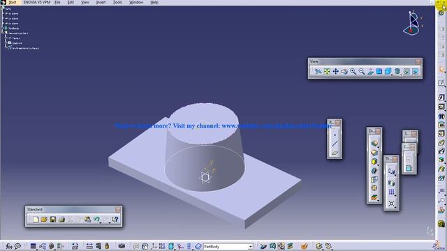
Task: Select the Rectangular Pattern tool
Action: click(391, 192)
